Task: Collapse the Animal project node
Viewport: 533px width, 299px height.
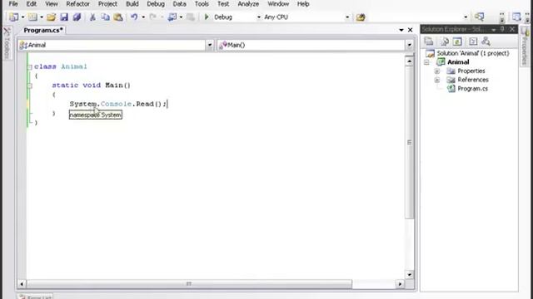Action: point(426,62)
